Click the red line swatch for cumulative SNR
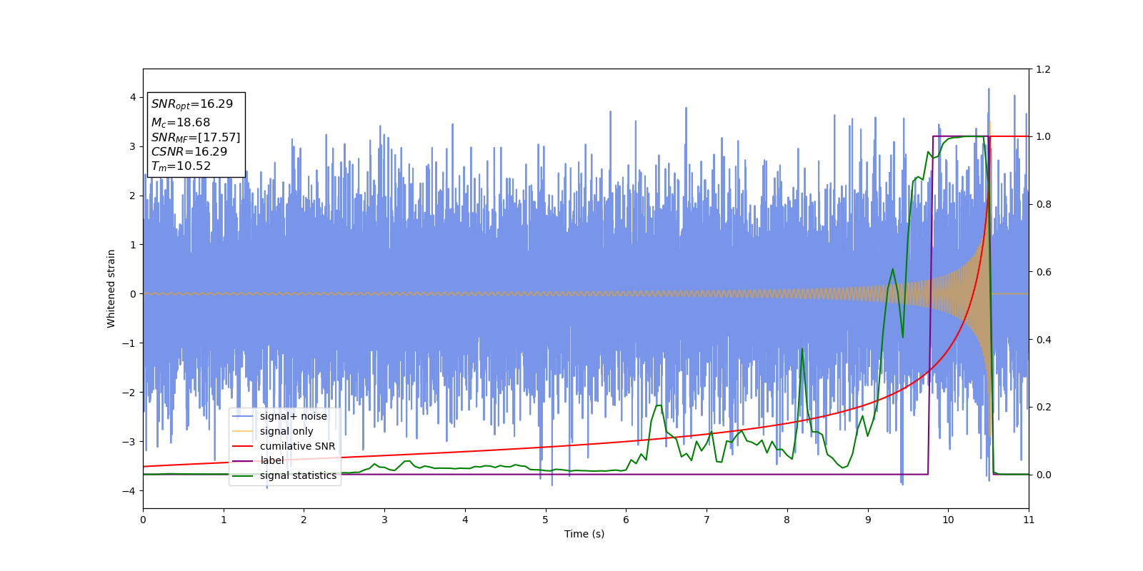 (x=243, y=446)
